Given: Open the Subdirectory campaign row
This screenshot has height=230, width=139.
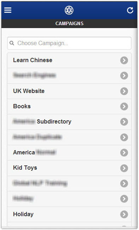Looking at the screenshot, I should [x=69, y=122].
